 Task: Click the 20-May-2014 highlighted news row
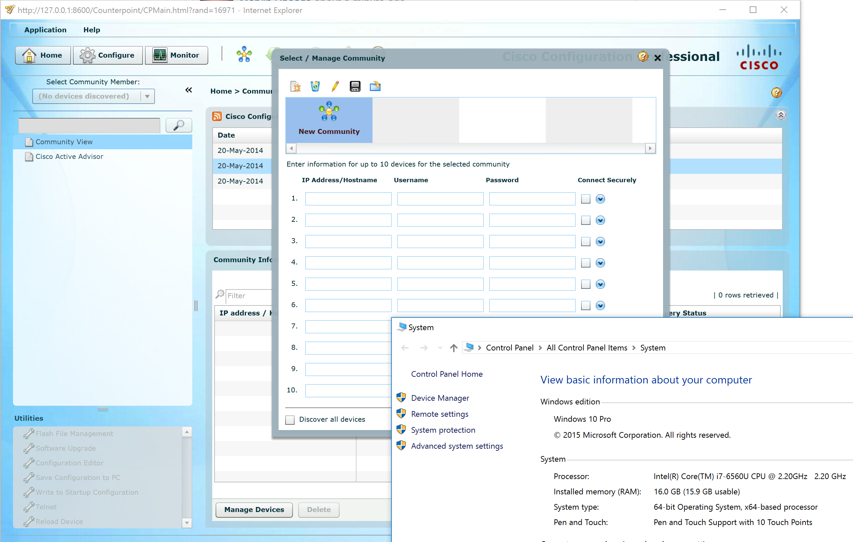pyautogui.click(x=242, y=166)
